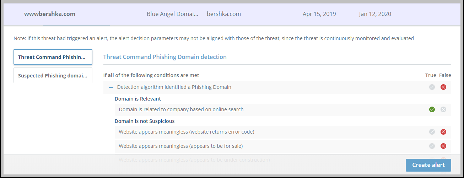Click grey False icon for online search row

click(443, 109)
